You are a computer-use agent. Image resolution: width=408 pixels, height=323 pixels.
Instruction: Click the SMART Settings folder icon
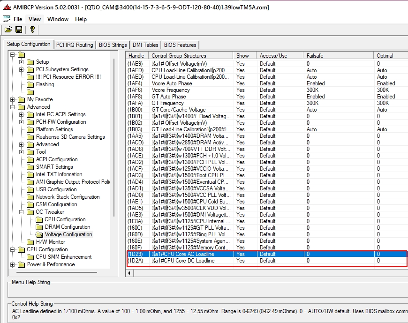(x=30, y=167)
